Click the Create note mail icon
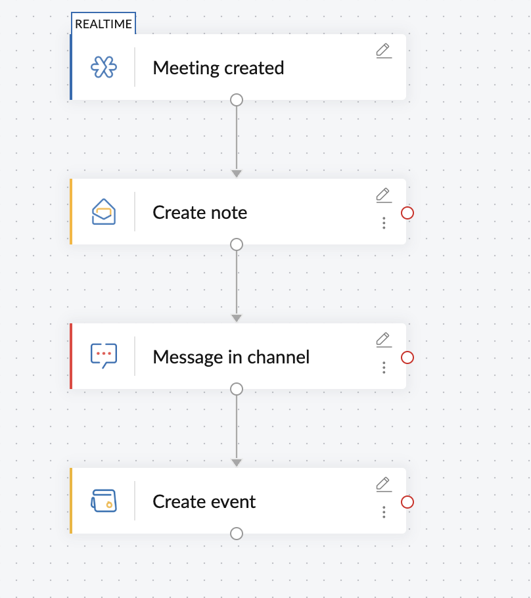 click(x=104, y=212)
